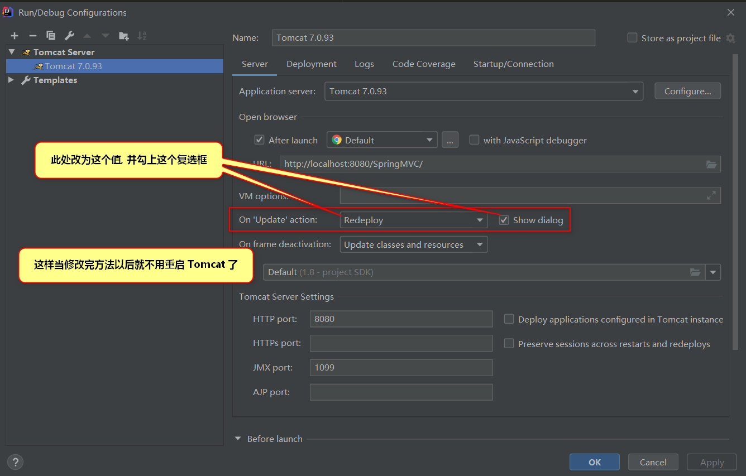Browse JRE folder icon
746x476 pixels.
tap(695, 272)
